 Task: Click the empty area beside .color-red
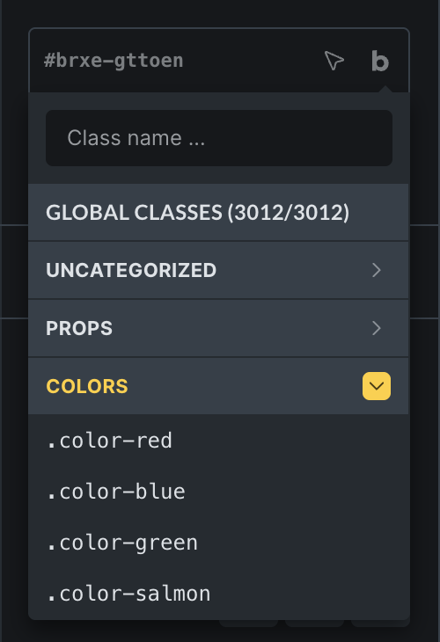pyautogui.click(x=287, y=441)
